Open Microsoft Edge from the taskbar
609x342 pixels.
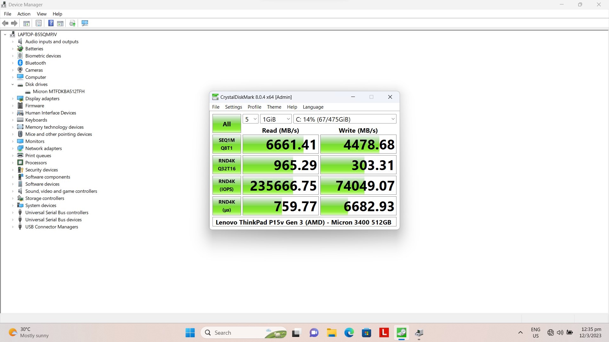(349, 332)
